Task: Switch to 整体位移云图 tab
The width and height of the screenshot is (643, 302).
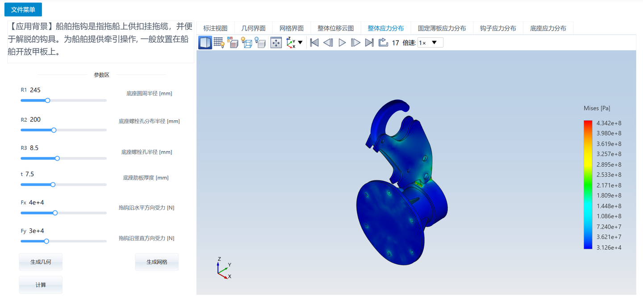Action: pos(336,28)
